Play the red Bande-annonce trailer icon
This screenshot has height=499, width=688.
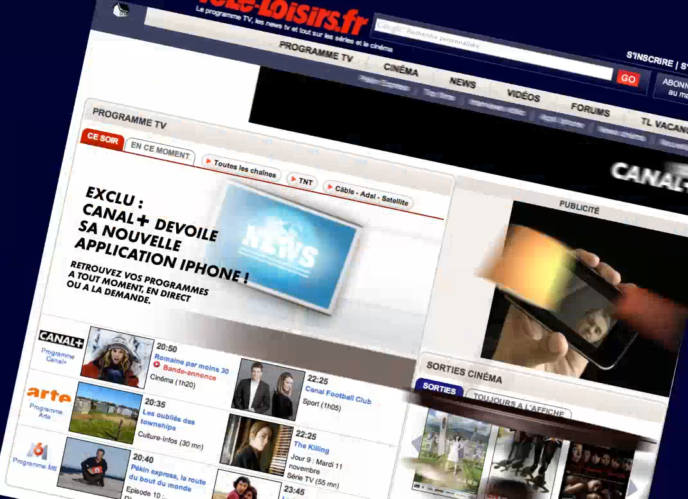pyautogui.click(x=157, y=364)
